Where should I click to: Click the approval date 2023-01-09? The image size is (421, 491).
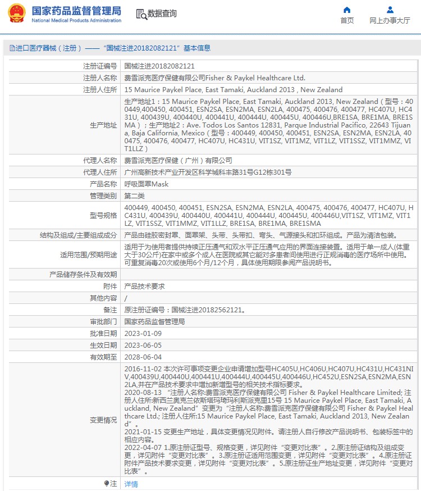point(143,334)
